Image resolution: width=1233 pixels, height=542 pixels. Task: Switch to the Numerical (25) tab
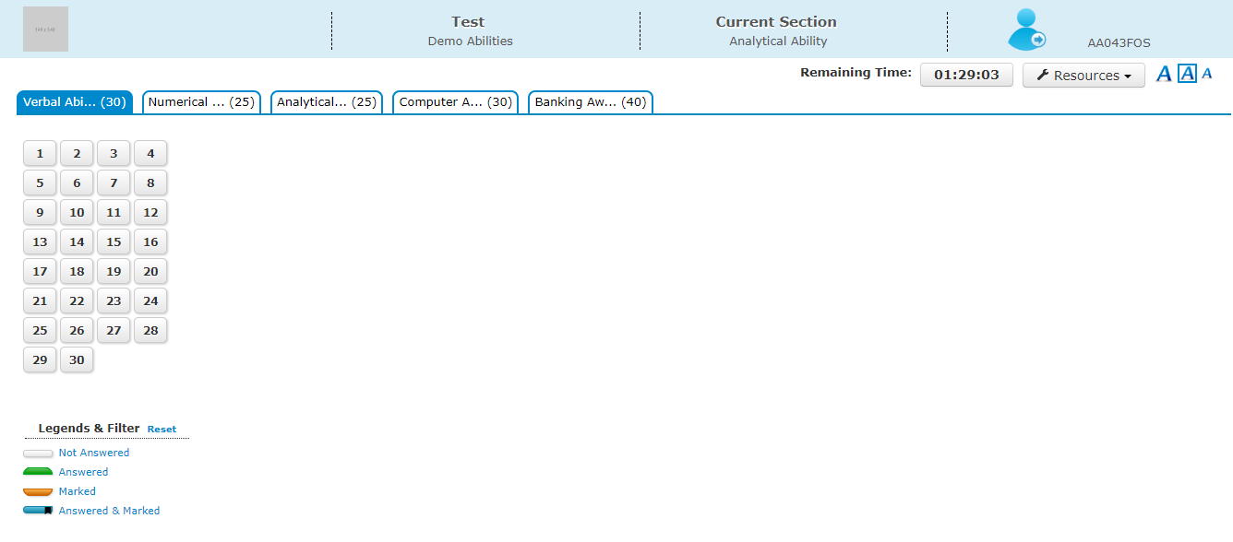point(201,102)
